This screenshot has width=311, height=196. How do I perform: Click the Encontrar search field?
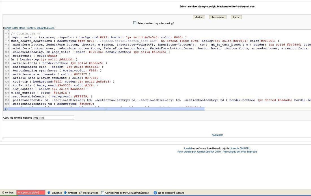tap(31, 193)
